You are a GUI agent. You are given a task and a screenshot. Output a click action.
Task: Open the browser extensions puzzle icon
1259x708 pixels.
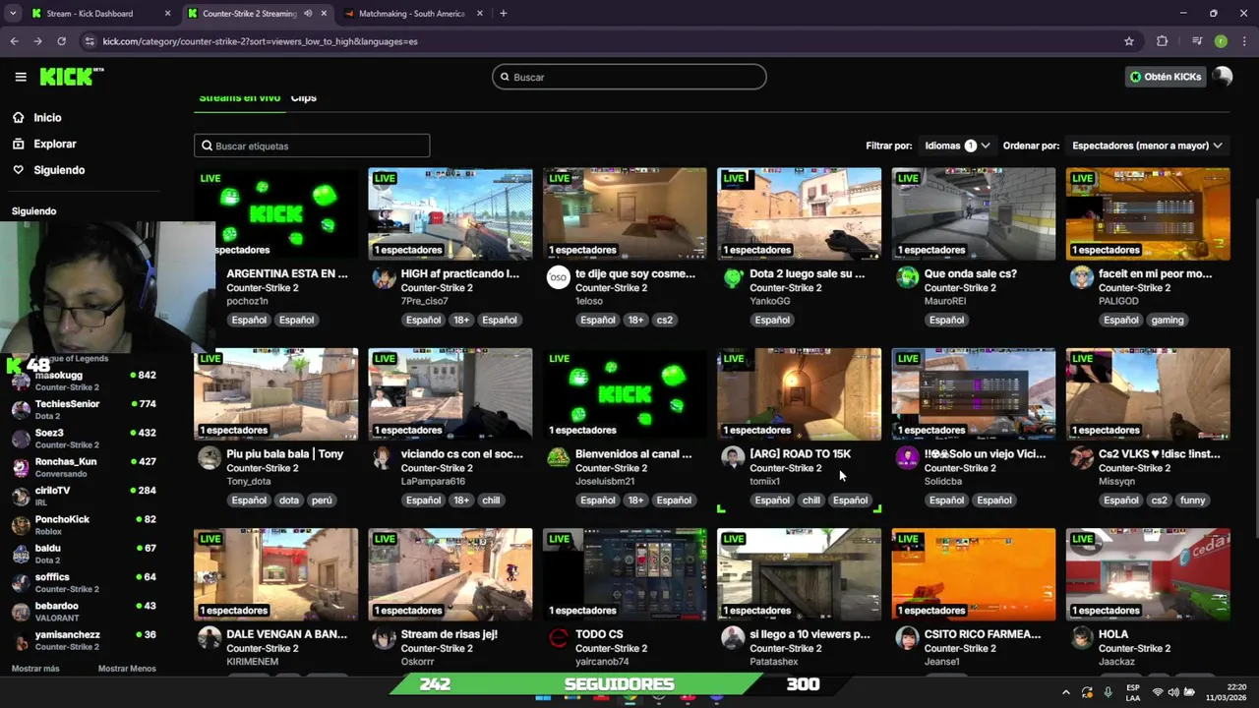1162,41
